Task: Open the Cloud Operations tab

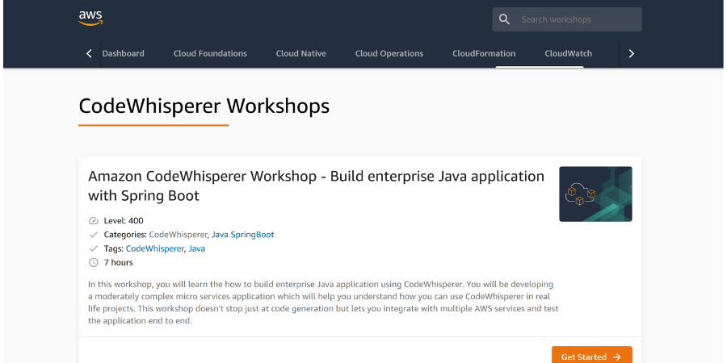Action: click(389, 54)
